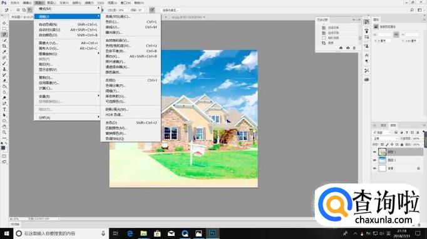427x239 pixels.
Task: Click the foreground color swatch
Action: pyautogui.click(x=3, y=147)
